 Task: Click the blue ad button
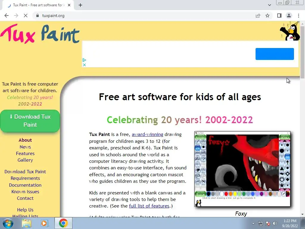[275, 54]
